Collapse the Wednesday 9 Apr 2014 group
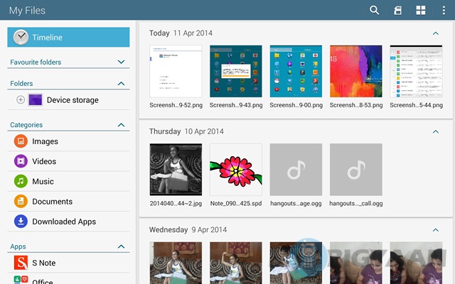Screen dimensions: 455x284 pos(436,230)
